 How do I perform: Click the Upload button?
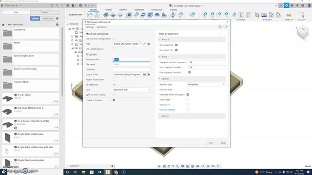click(x=35, y=18)
